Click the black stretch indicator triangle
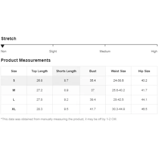The width and height of the screenshot is (158, 158). [x=3, y=46]
